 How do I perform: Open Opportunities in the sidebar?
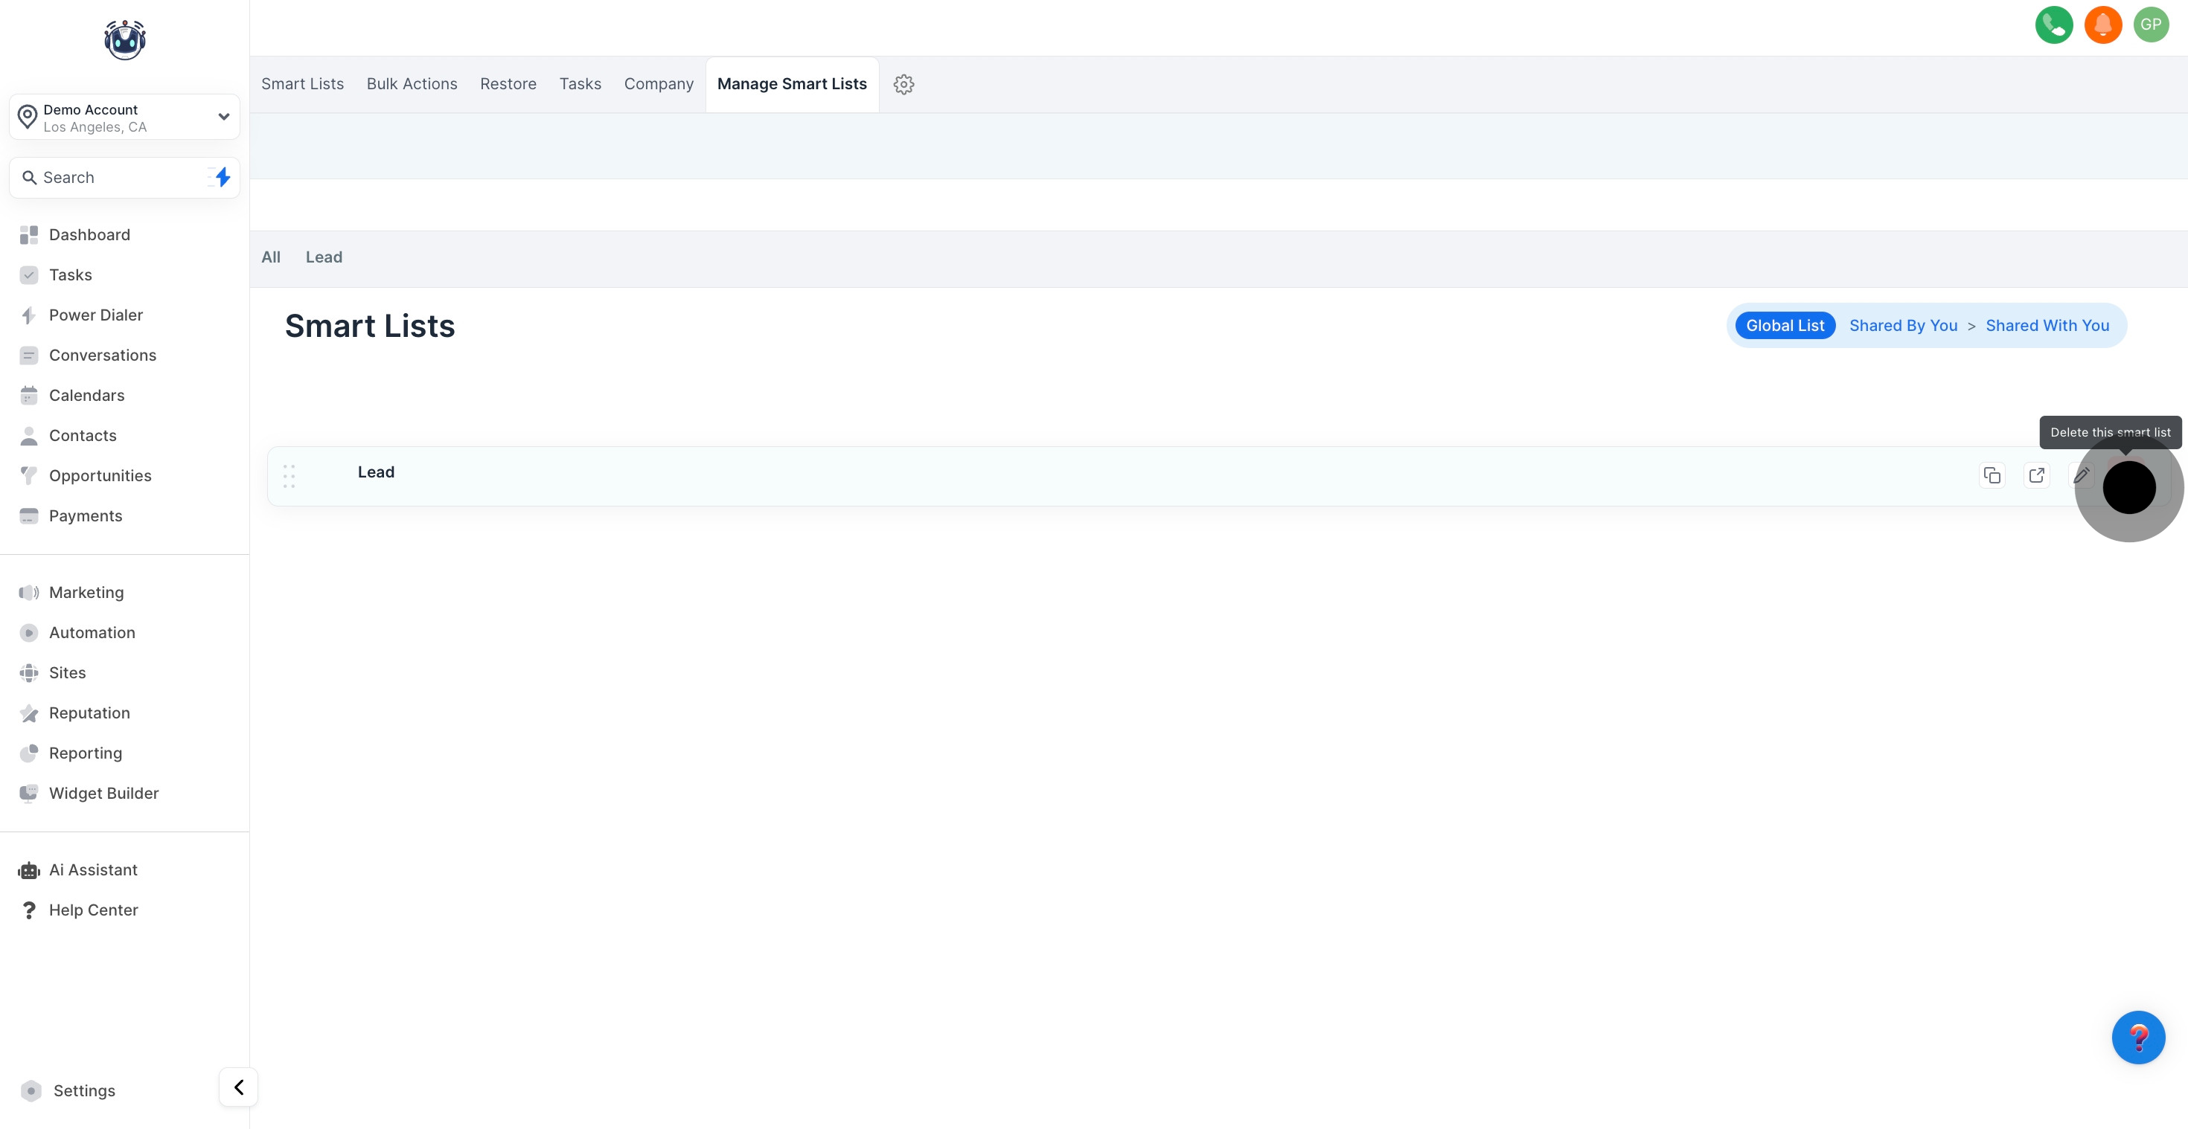tap(100, 476)
